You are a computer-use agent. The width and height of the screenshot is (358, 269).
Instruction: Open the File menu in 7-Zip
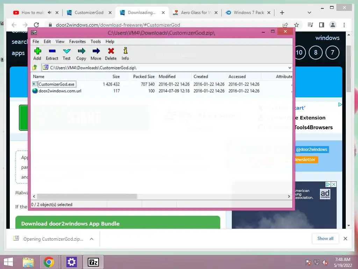coord(36,41)
